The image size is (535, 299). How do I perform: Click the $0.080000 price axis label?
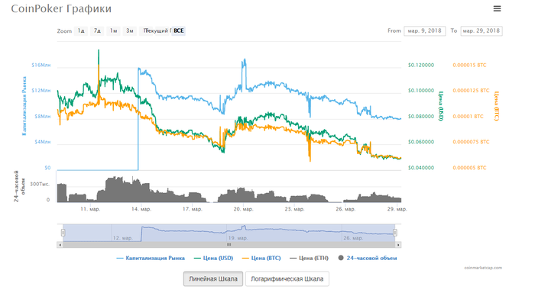point(421,117)
